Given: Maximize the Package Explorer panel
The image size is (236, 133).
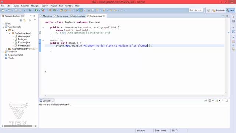Looking at the screenshot, I should tap(34, 16).
